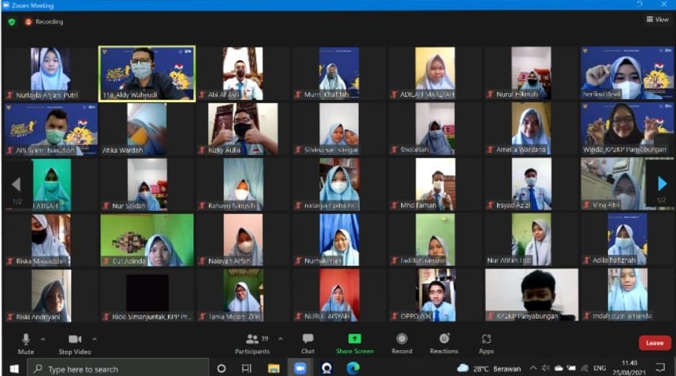Open the Participants list

coord(253,343)
